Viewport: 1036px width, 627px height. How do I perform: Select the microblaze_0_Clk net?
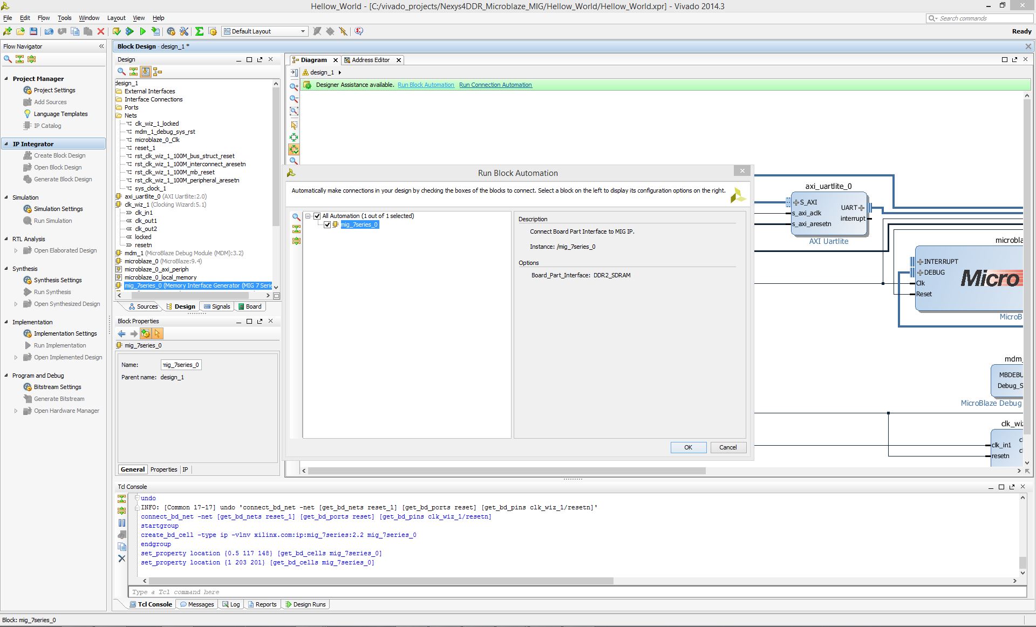[x=157, y=140]
